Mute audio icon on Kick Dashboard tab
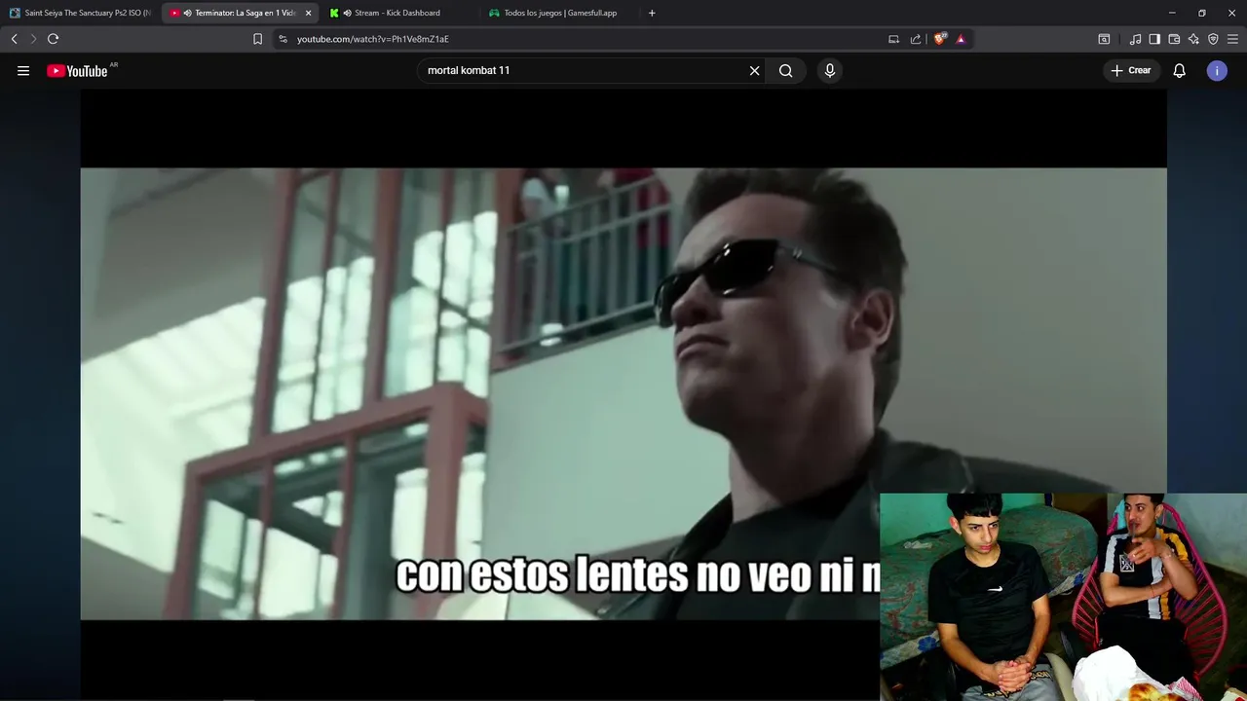This screenshot has height=701, width=1247. 347,13
